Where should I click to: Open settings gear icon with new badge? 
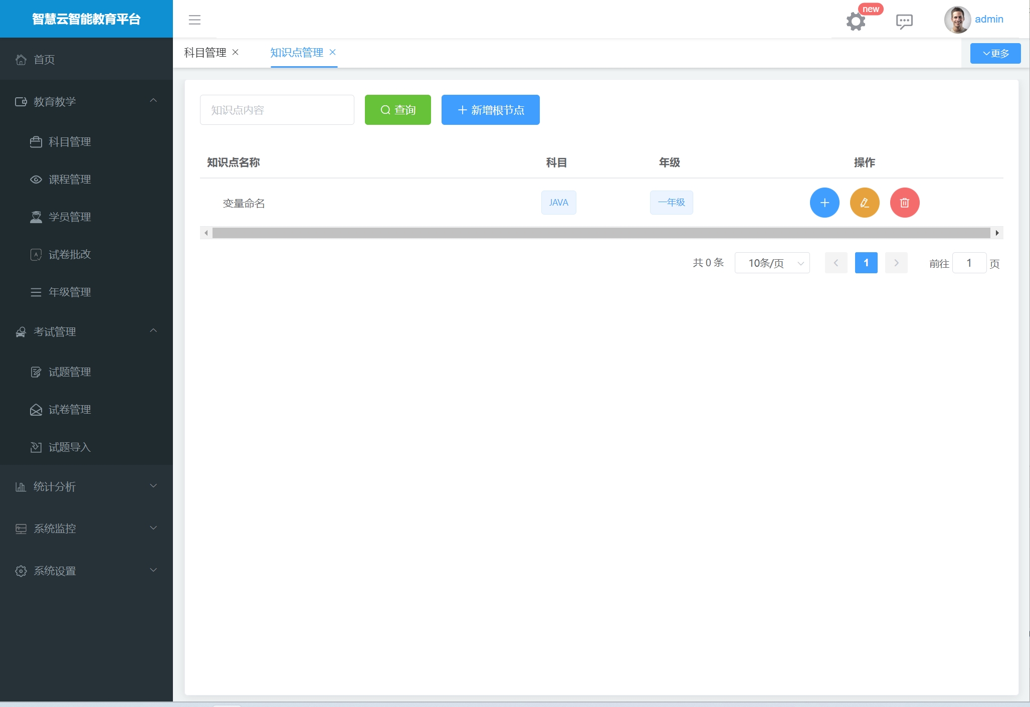pyautogui.click(x=856, y=21)
